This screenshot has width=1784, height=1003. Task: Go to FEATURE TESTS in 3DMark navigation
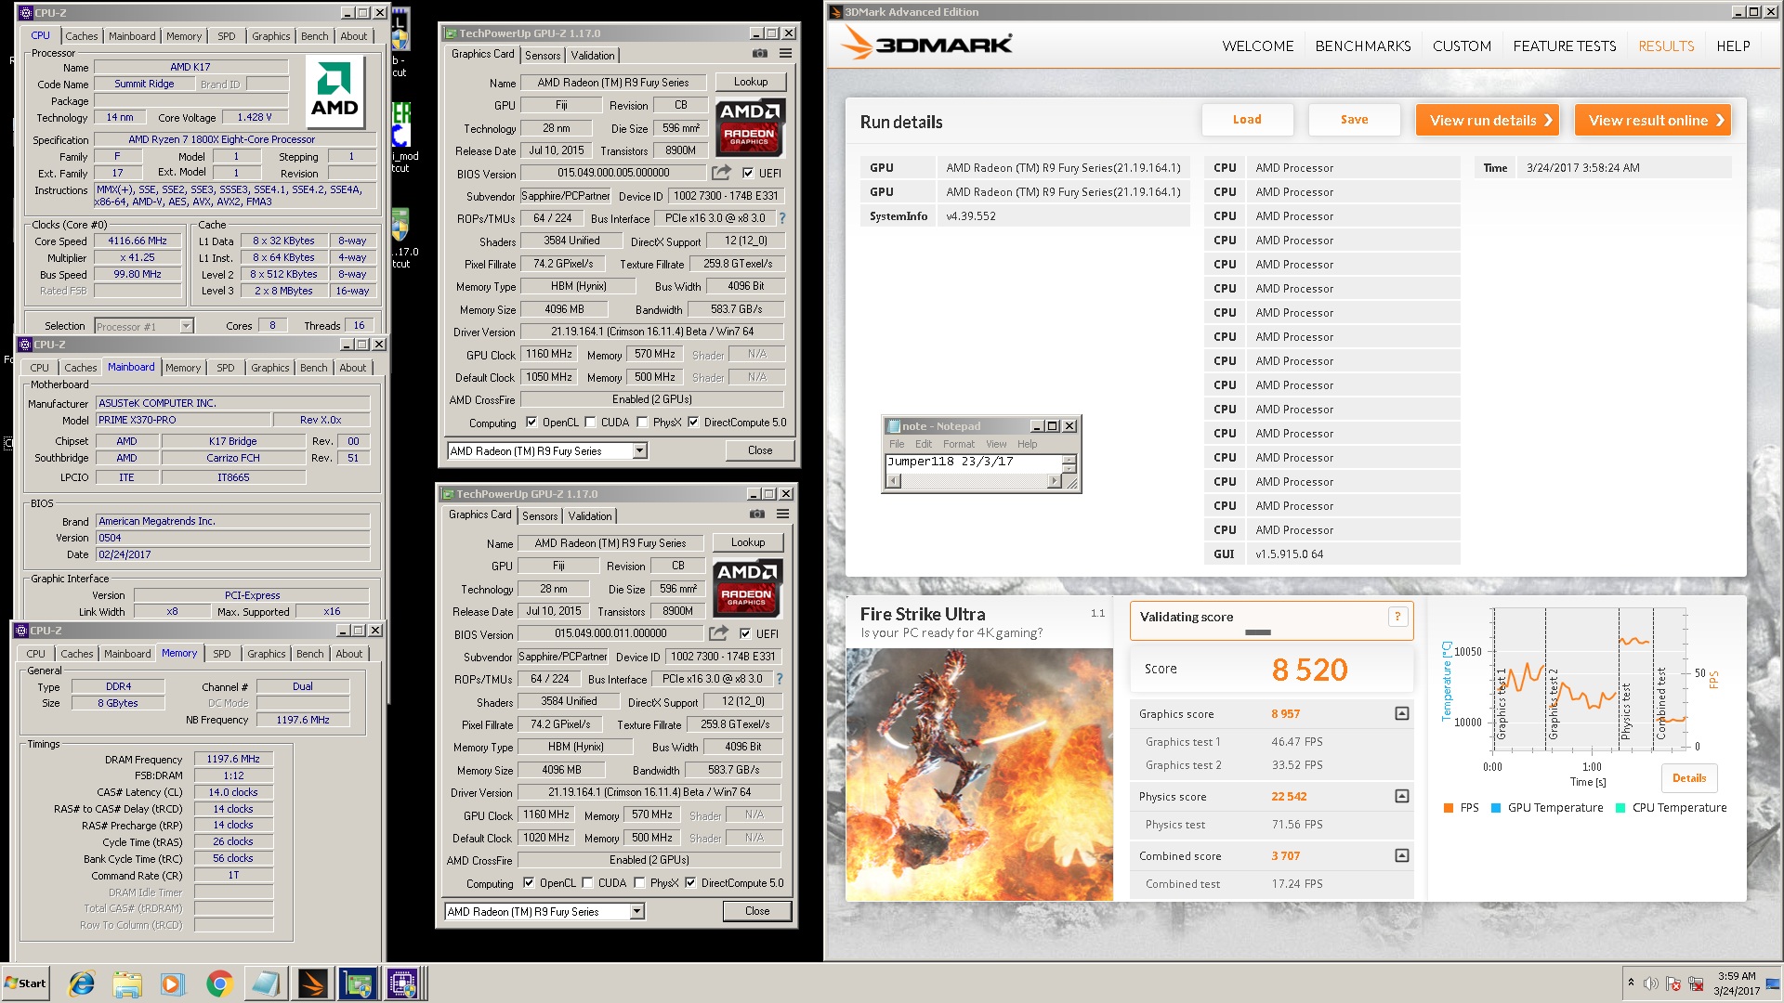tap(1565, 46)
